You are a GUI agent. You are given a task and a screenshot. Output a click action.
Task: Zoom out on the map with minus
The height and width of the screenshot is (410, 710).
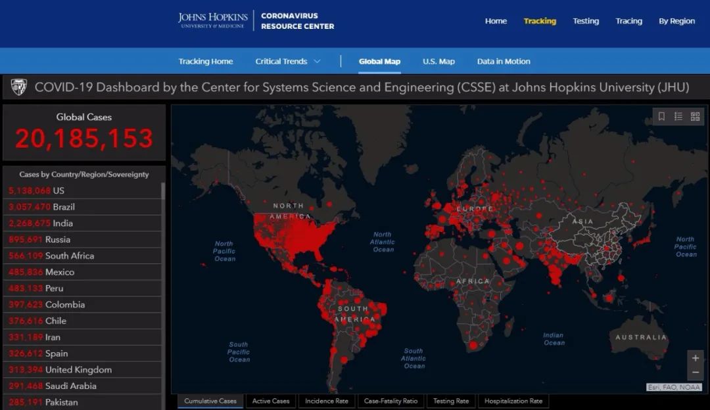696,373
